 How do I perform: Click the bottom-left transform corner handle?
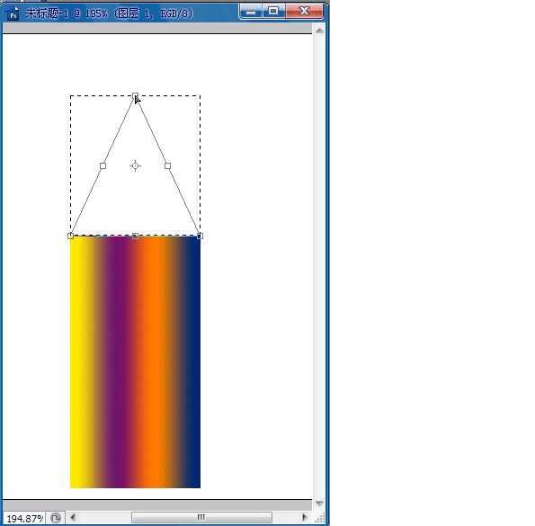[x=71, y=236]
